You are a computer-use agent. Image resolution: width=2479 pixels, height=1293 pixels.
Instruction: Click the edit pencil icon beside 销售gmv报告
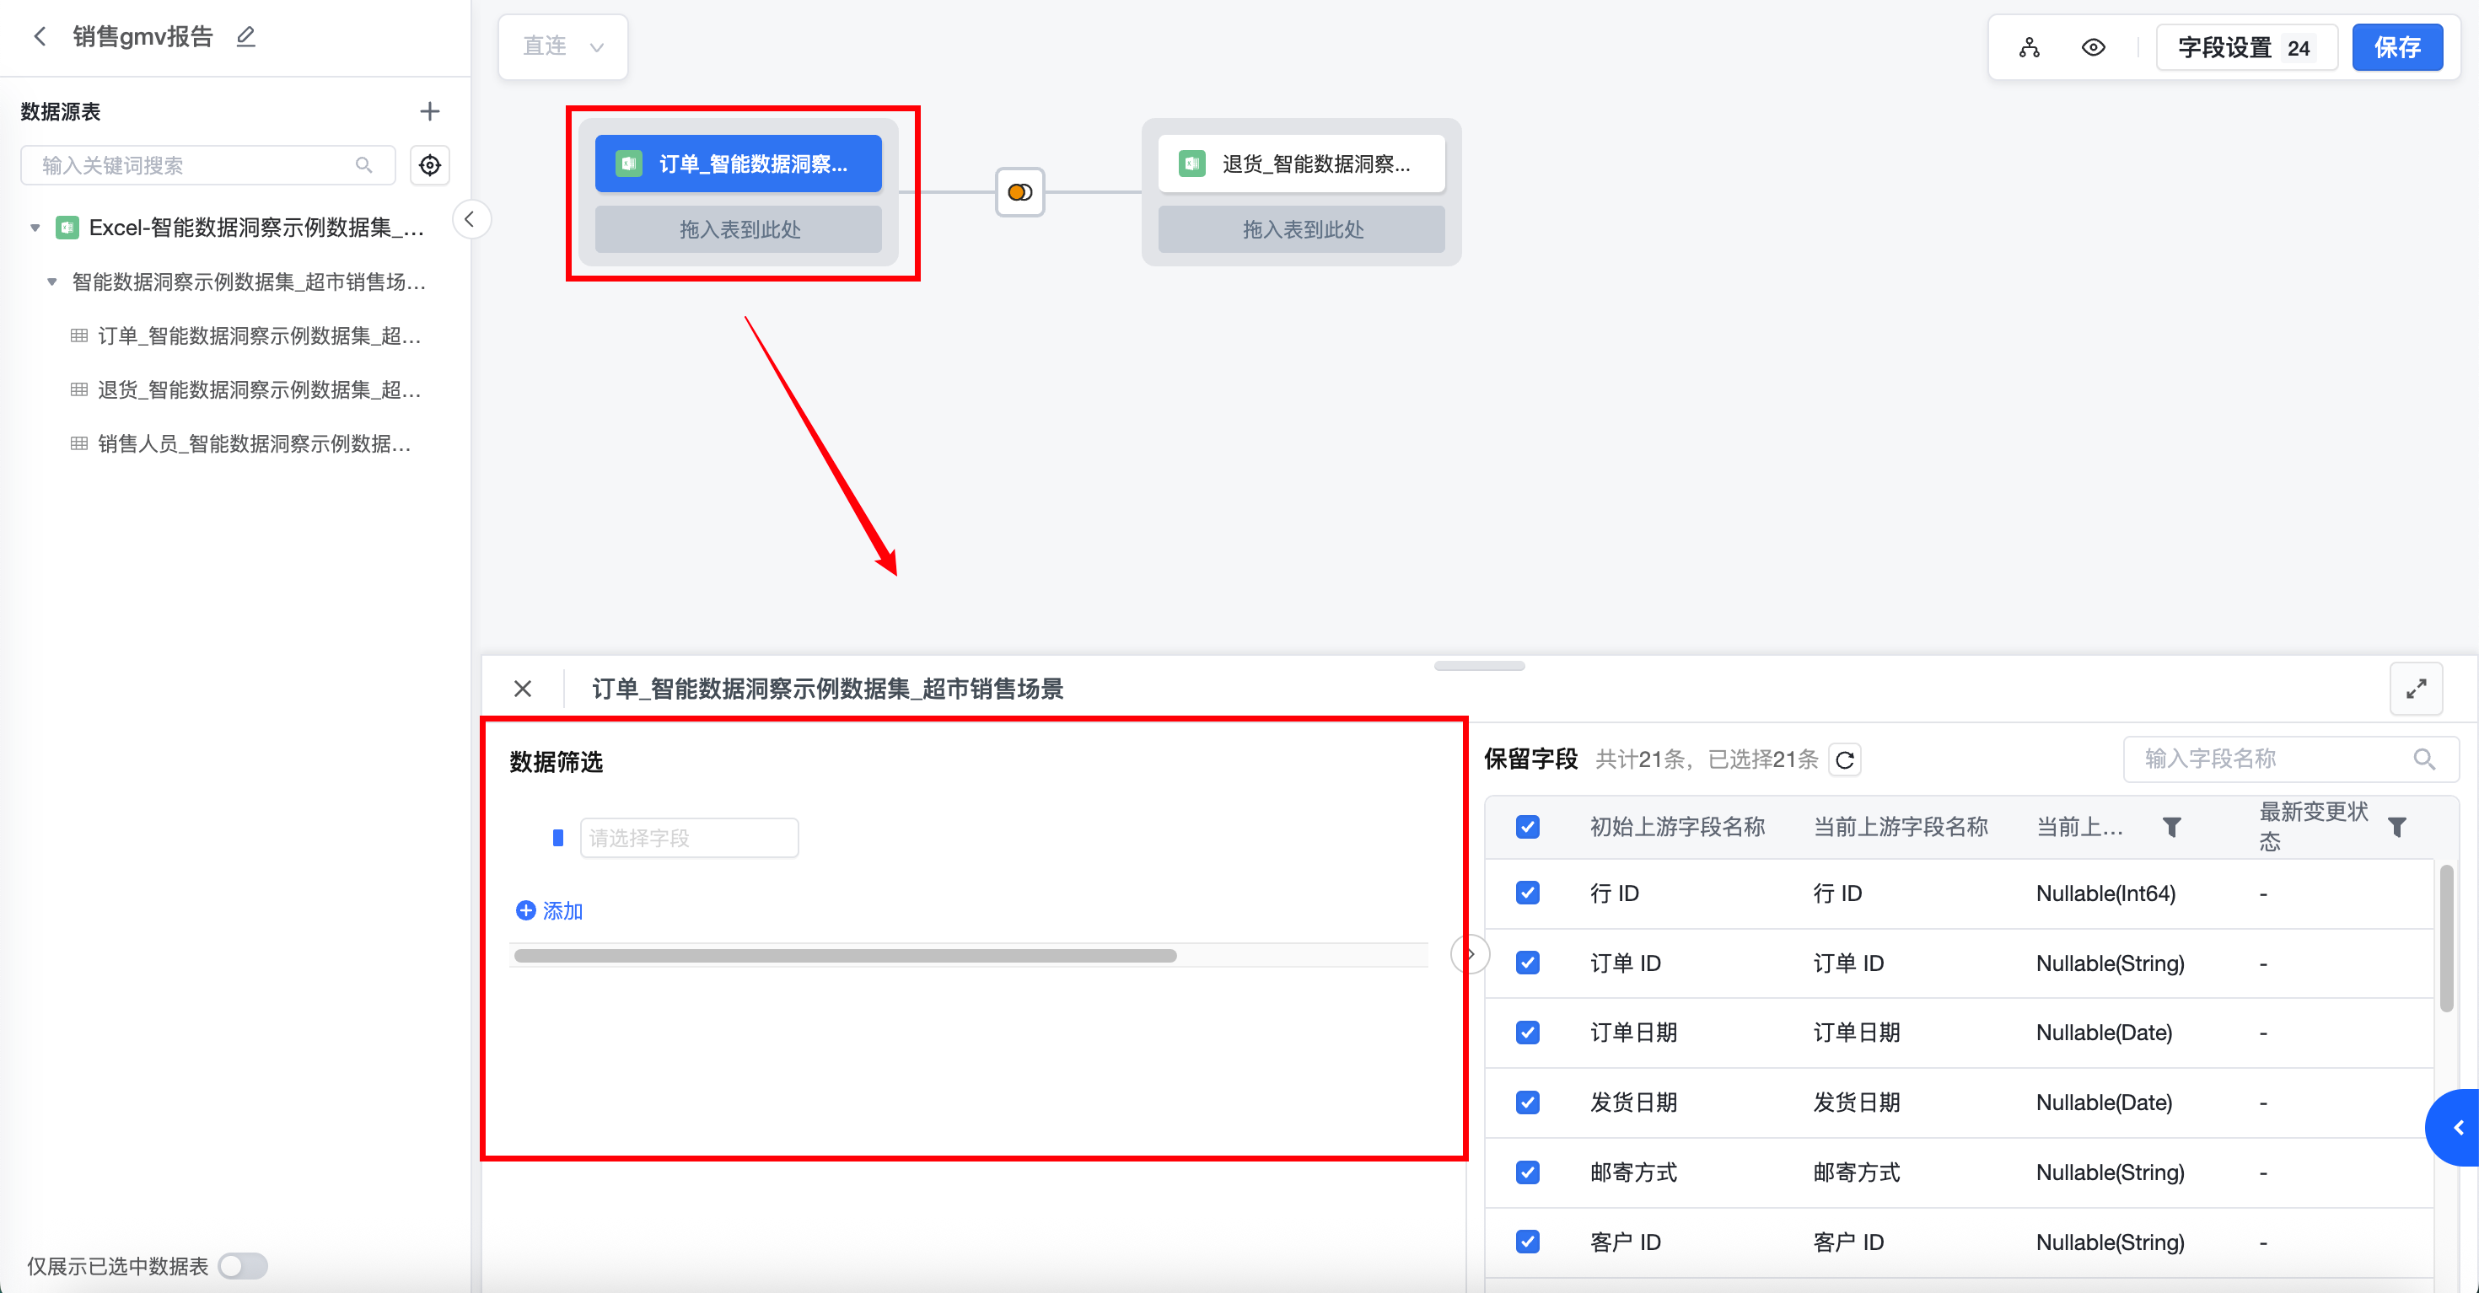(246, 36)
